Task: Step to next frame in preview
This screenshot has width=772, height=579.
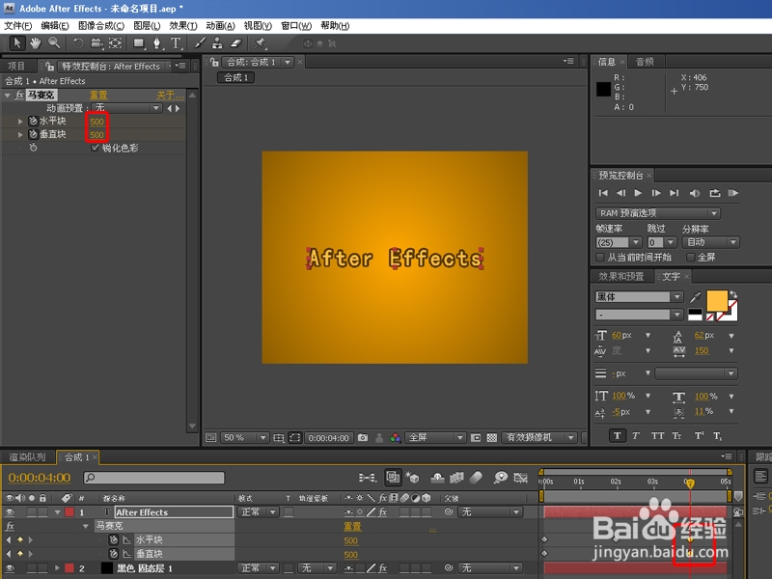Action: 656,193
